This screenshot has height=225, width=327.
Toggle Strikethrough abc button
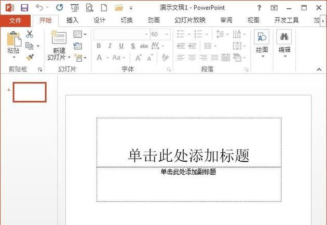[144, 46]
